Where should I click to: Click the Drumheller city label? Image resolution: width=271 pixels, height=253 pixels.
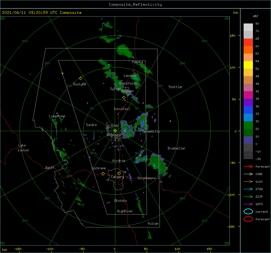tap(176, 148)
